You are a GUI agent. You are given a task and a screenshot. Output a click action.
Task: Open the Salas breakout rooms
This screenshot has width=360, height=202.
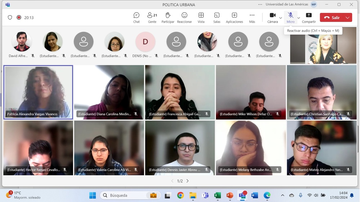click(217, 17)
